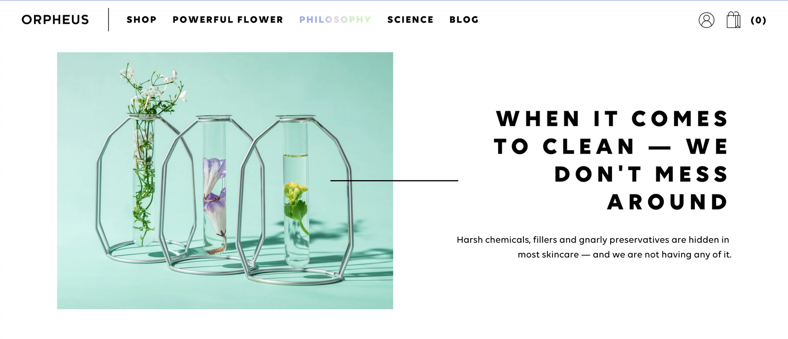This screenshot has width=788, height=339.
Task: Click the ORPHEUS logo
Action: [x=55, y=20]
